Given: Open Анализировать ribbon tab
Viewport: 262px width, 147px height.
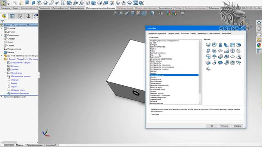Looking at the screenshot, I should [x=165, y=8].
